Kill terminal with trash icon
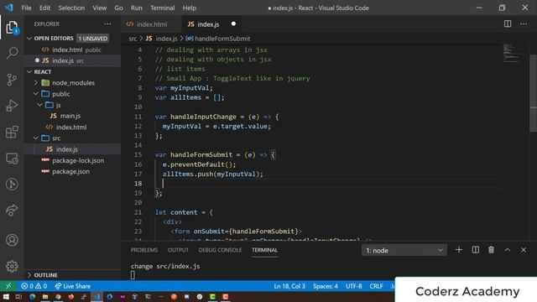The height and width of the screenshot is (302, 537). point(491,250)
